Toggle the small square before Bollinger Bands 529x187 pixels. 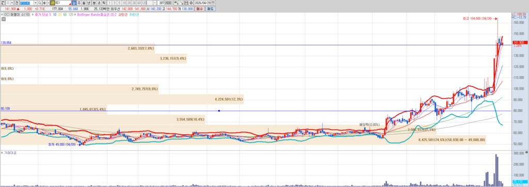click(x=75, y=14)
